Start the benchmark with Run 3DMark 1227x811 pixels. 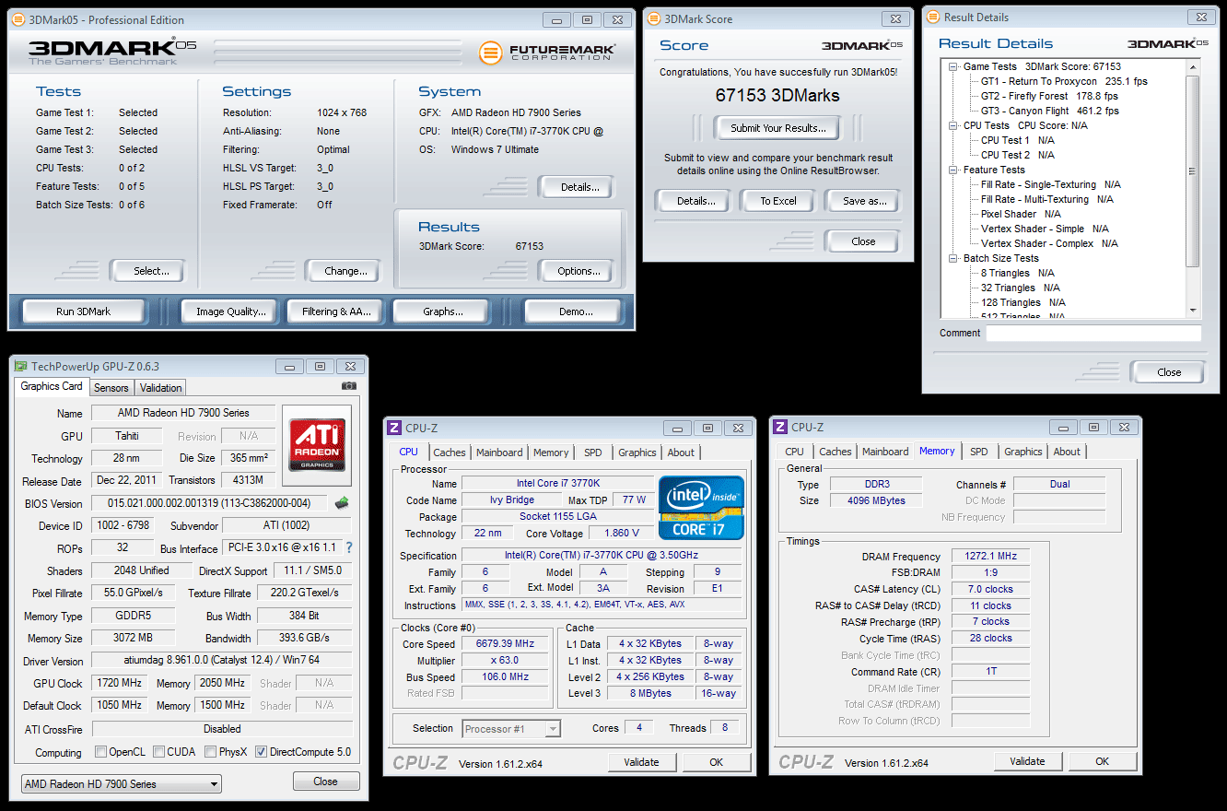tap(83, 311)
